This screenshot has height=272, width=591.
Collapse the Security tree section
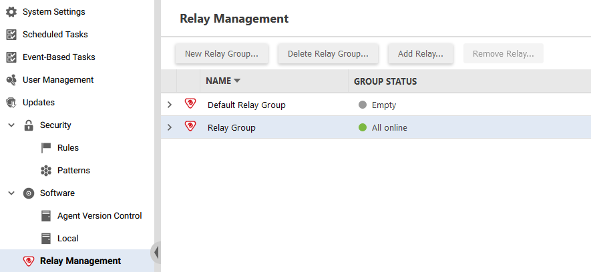[x=11, y=125]
